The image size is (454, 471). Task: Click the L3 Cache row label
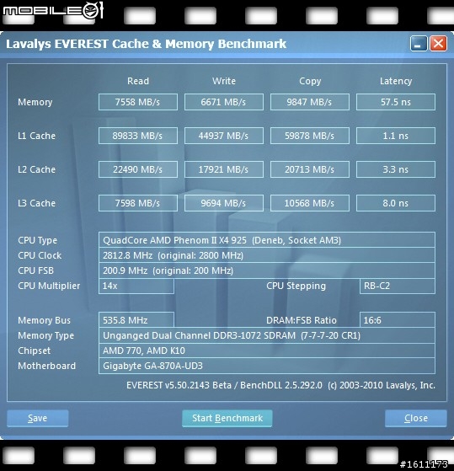click(36, 203)
